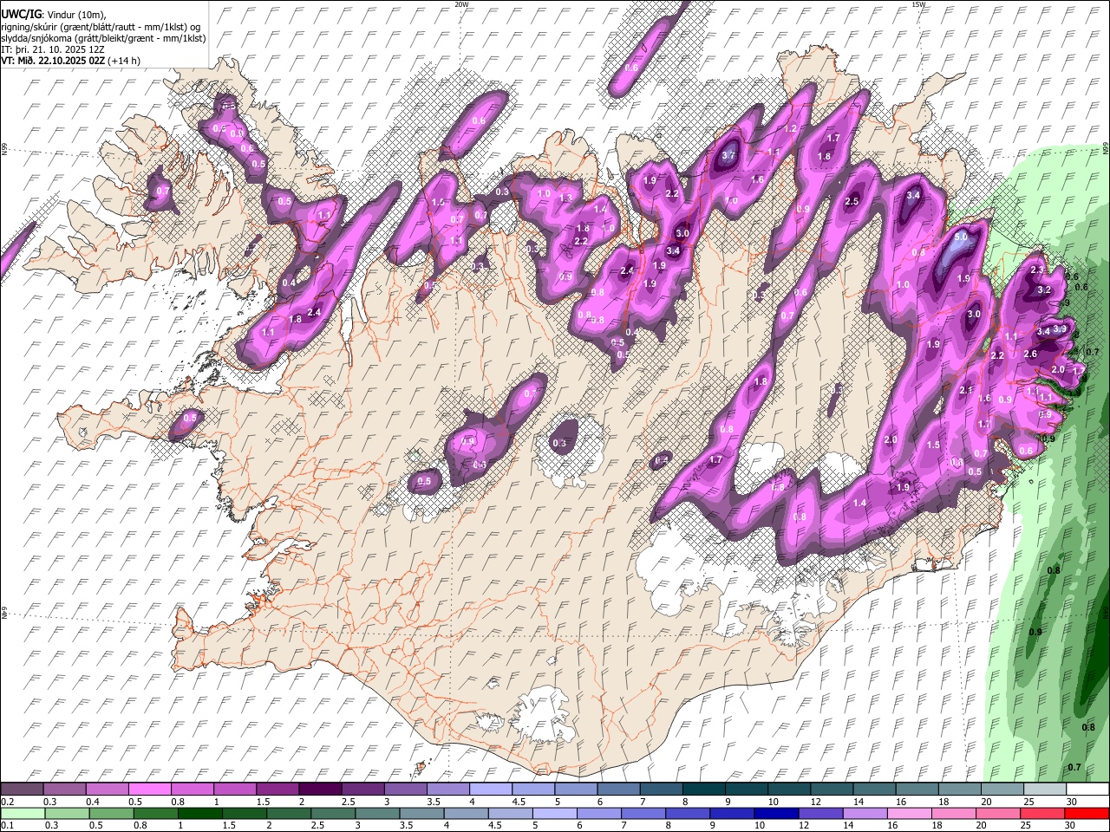1110x832 pixels.
Task: Select the pale green rain swatch between 0.1 and 0.3
Action: click(x=22, y=814)
